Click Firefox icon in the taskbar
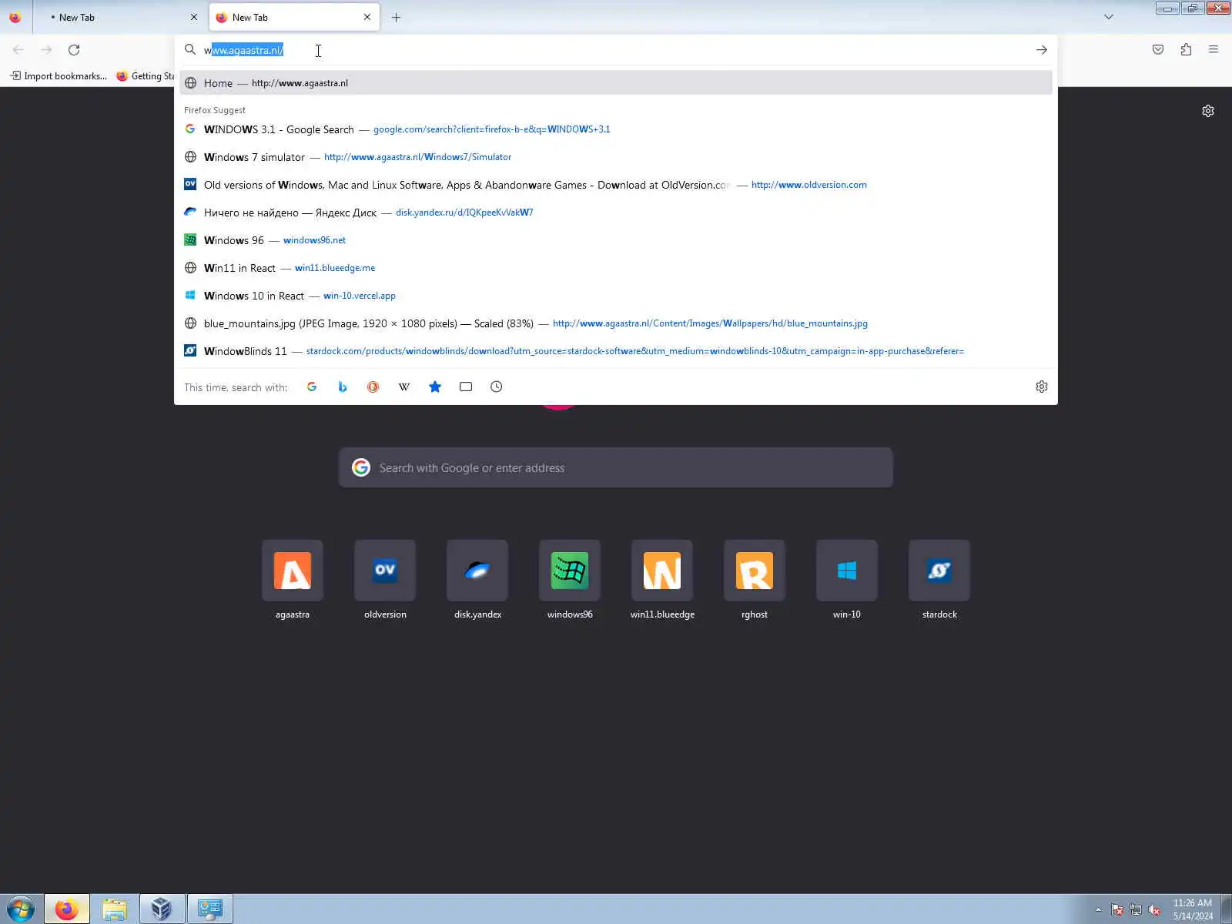Screen dimensions: 1232x924 (x=67, y=909)
